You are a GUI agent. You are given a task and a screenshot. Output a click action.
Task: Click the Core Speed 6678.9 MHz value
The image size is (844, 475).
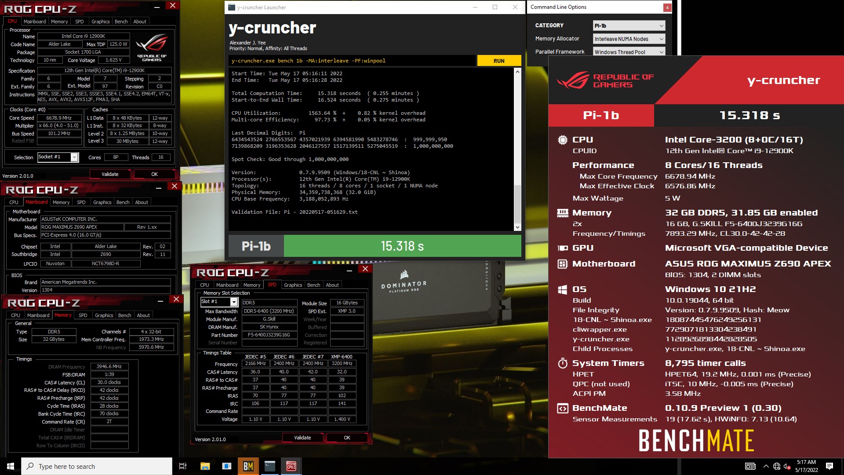[59, 118]
